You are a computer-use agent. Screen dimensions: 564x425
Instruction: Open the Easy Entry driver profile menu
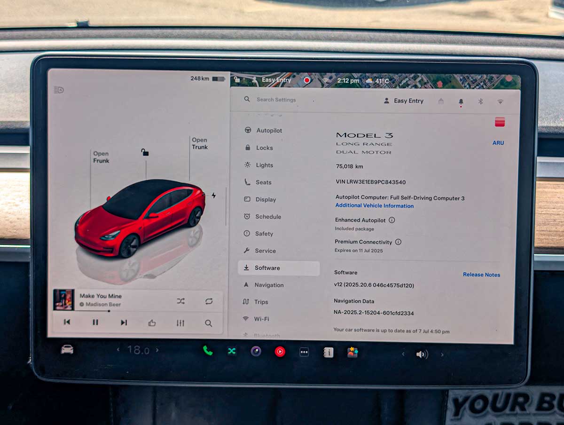point(404,101)
